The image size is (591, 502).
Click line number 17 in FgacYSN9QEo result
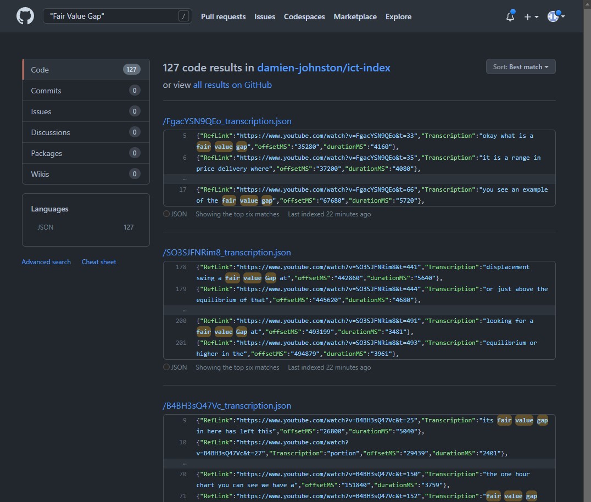pyautogui.click(x=183, y=189)
